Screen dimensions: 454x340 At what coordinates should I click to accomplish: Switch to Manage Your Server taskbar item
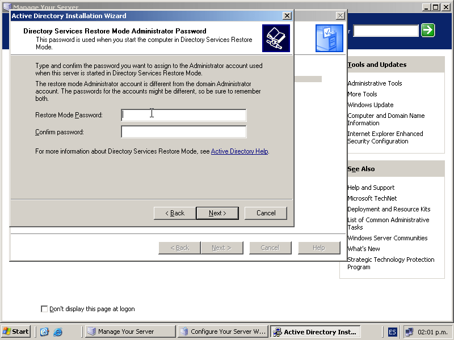pyautogui.click(x=130, y=332)
